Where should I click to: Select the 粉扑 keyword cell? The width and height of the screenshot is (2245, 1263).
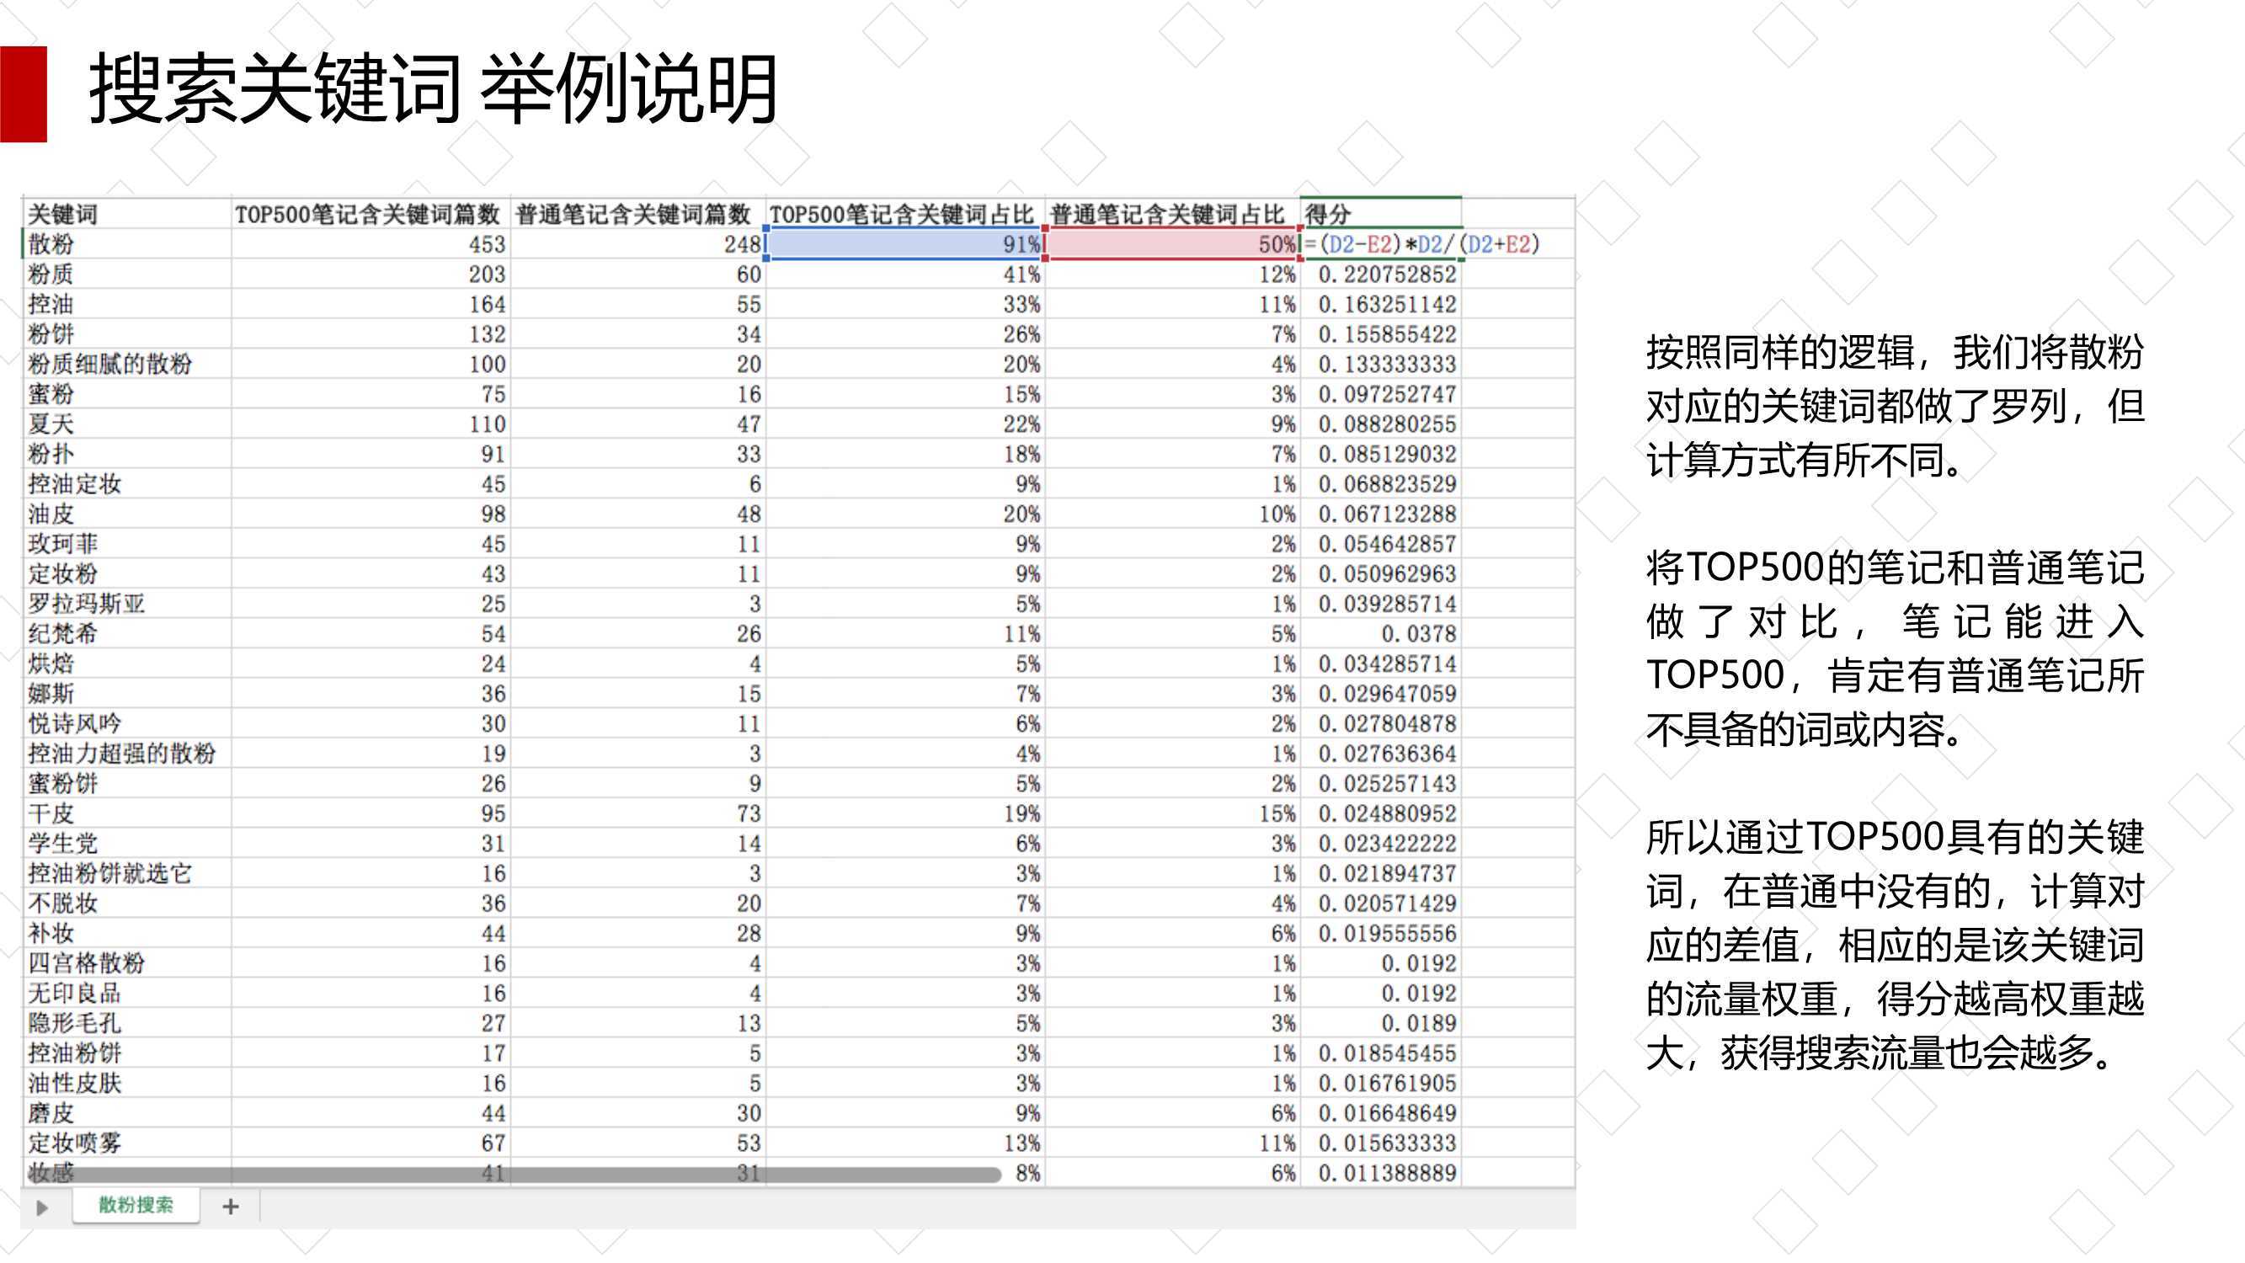[126, 454]
